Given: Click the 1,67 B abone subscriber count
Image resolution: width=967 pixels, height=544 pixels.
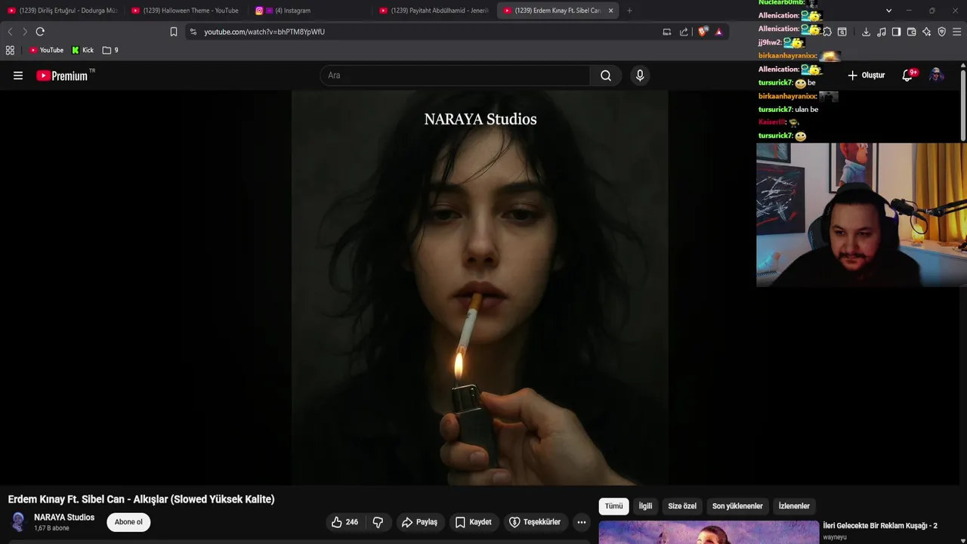Looking at the screenshot, I should 51,528.
